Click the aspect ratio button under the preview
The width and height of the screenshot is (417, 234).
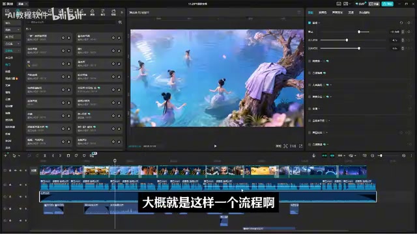pos(293,146)
